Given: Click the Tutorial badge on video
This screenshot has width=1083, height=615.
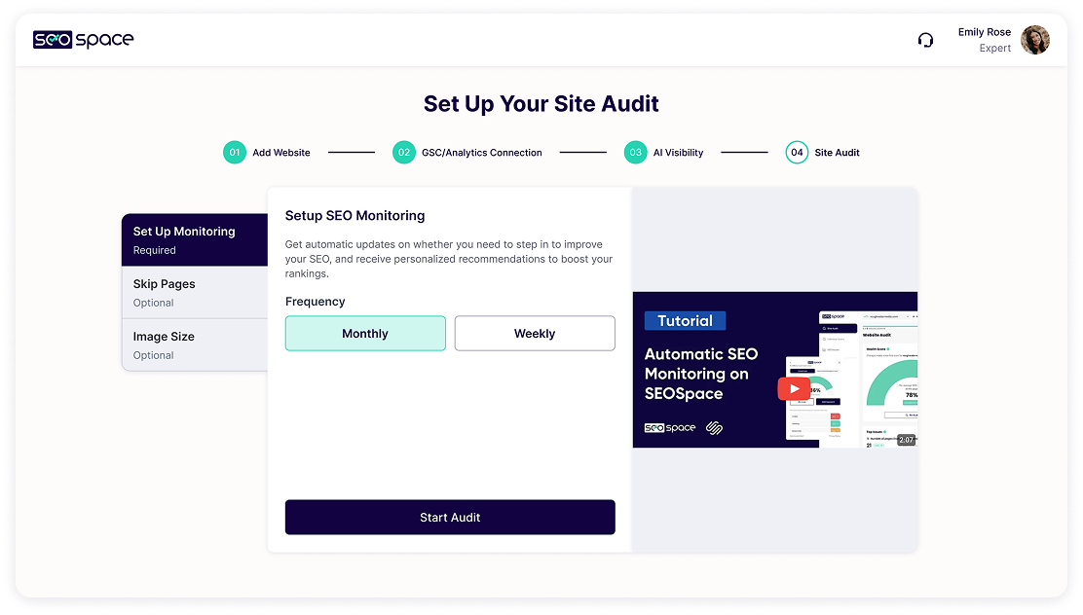Looking at the screenshot, I should [685, 321].
